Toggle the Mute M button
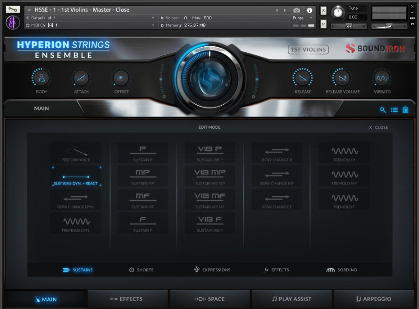Image resolution: width=419 pixels, height=309 pixels. click(323, 24)
